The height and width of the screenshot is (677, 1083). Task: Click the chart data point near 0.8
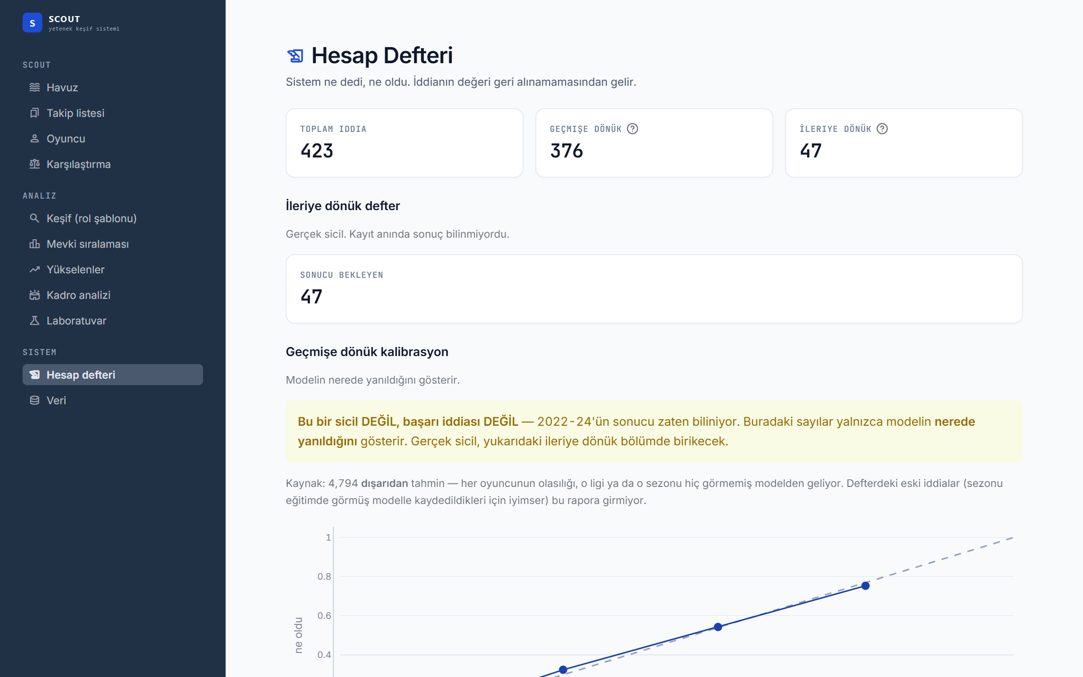(865, 586)
